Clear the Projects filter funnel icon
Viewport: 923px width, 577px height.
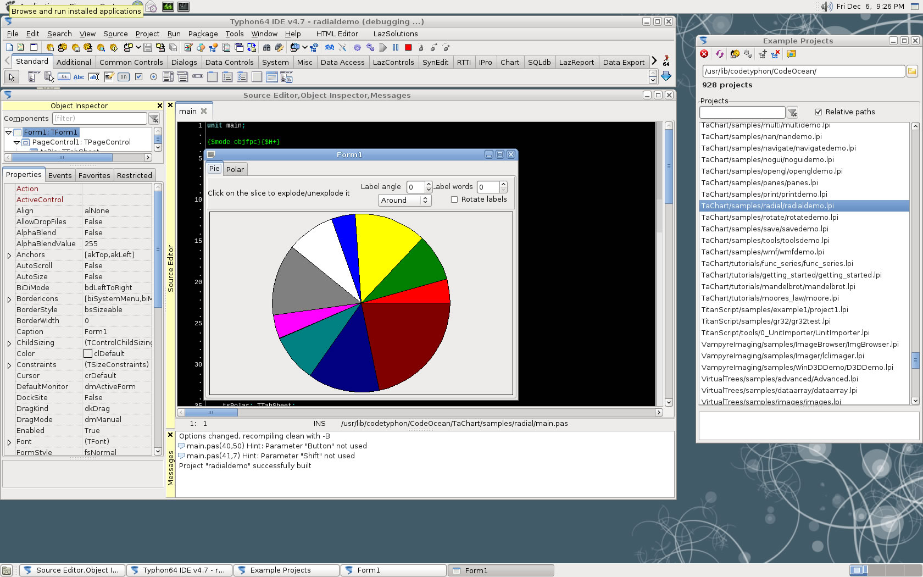click(792, 112)
